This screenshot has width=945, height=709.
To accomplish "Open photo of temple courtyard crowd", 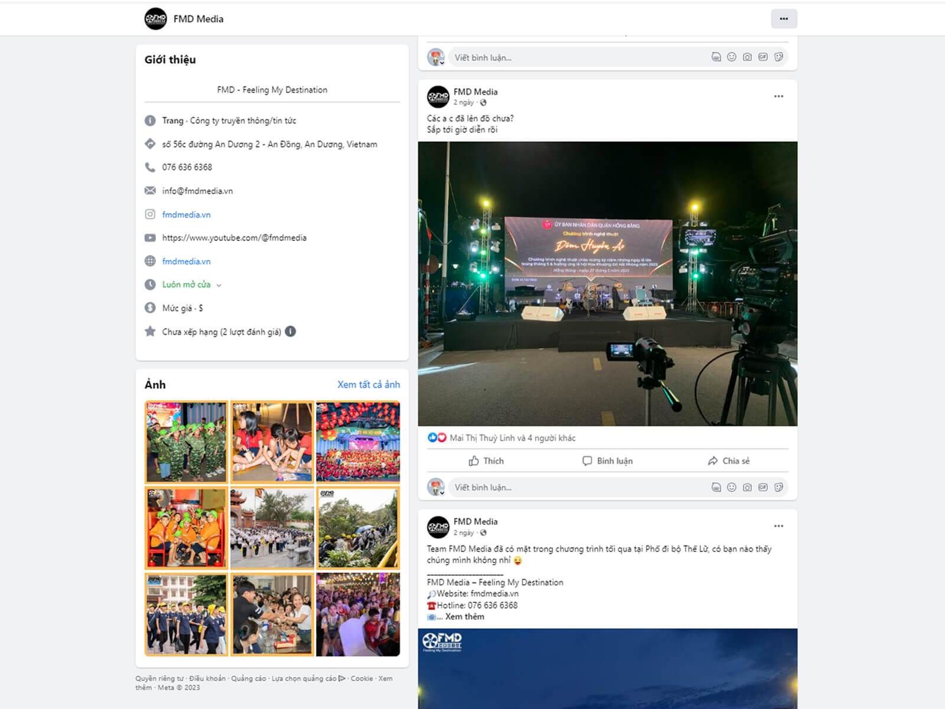I will [x=272, y=528].
